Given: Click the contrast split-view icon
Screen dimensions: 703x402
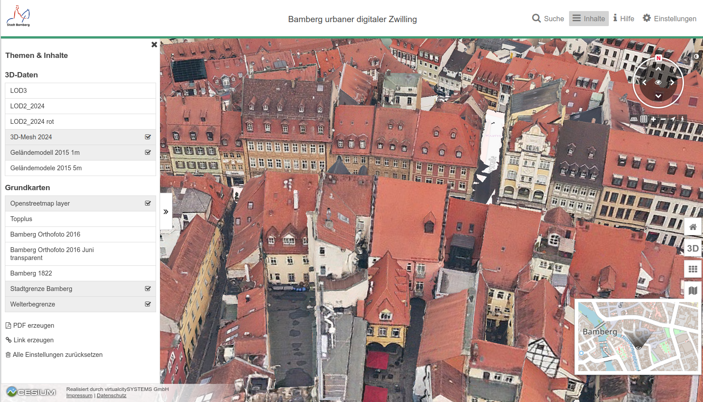Looking at the screenshot, I should click(x=696, y=57).
